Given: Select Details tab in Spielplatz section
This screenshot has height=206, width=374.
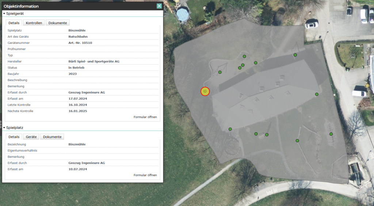Looking at the screenshot, I should (14, 137).
